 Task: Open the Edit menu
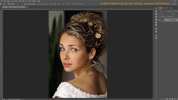coord(5,1)
